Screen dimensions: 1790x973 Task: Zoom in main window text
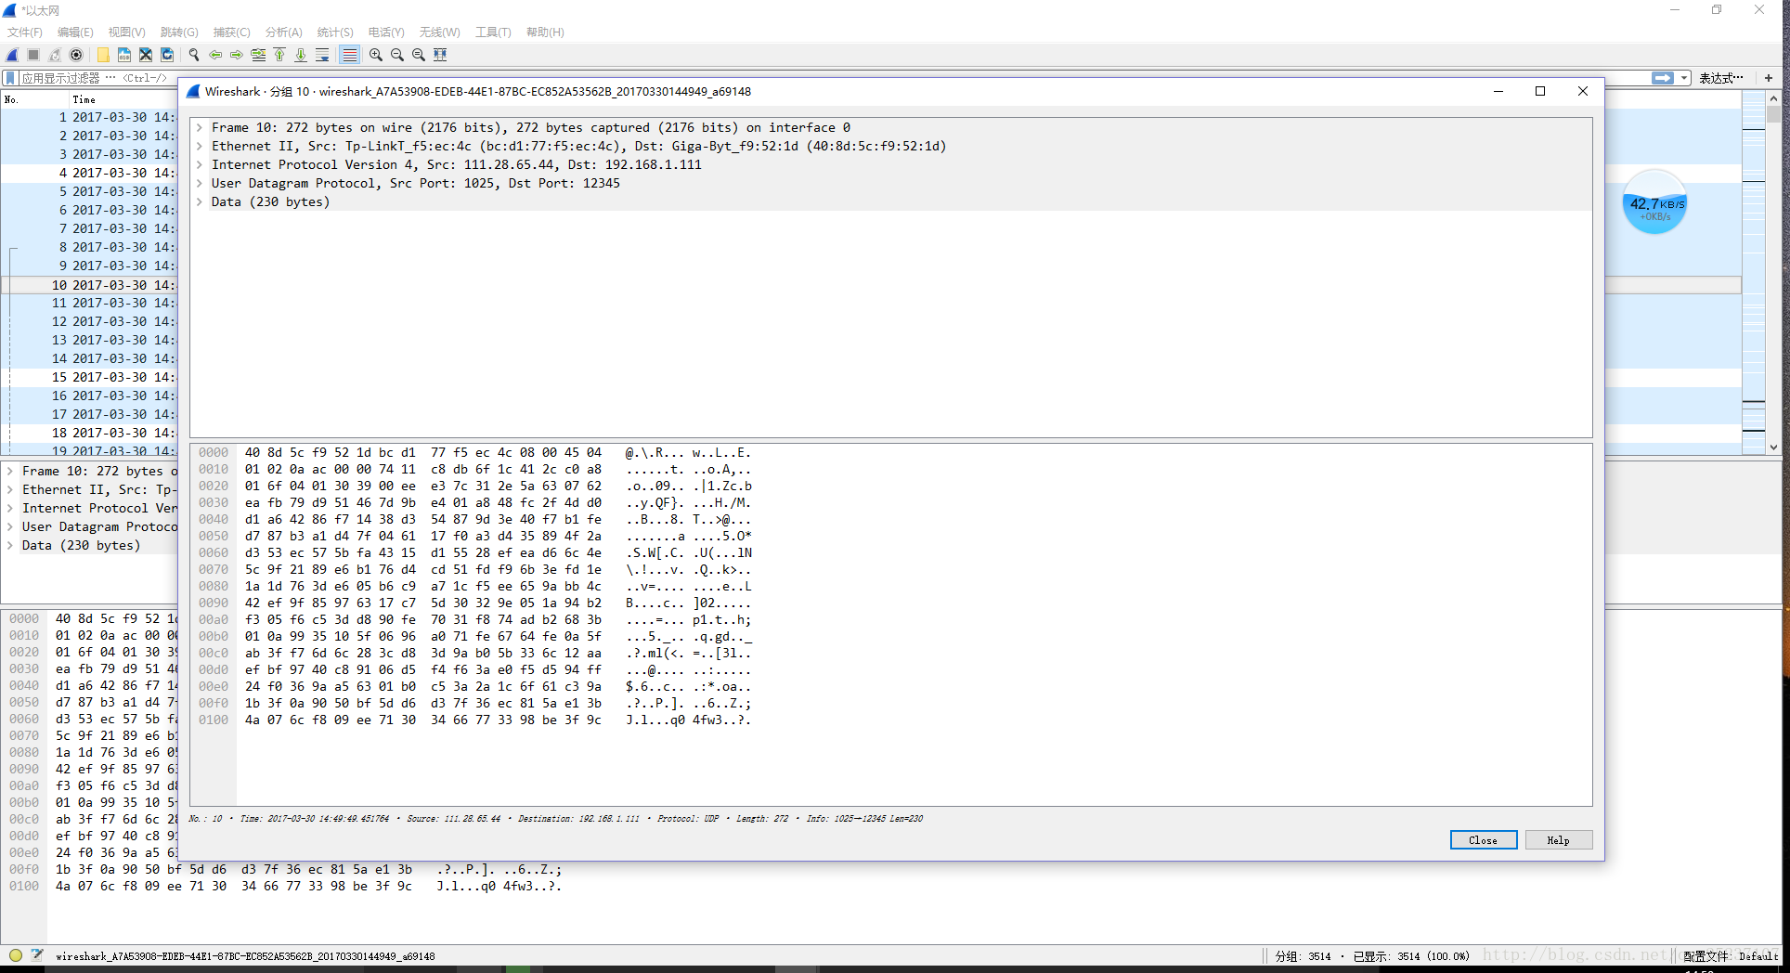click(x=376, y=55)
